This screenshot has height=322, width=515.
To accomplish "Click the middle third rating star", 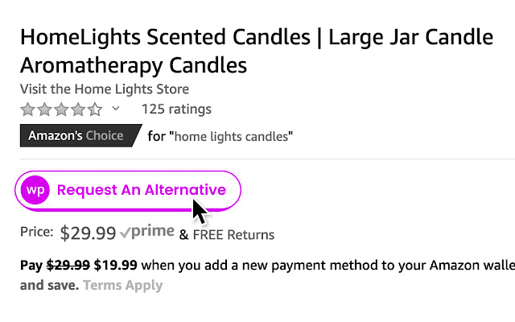I will [x=61, y=109].
